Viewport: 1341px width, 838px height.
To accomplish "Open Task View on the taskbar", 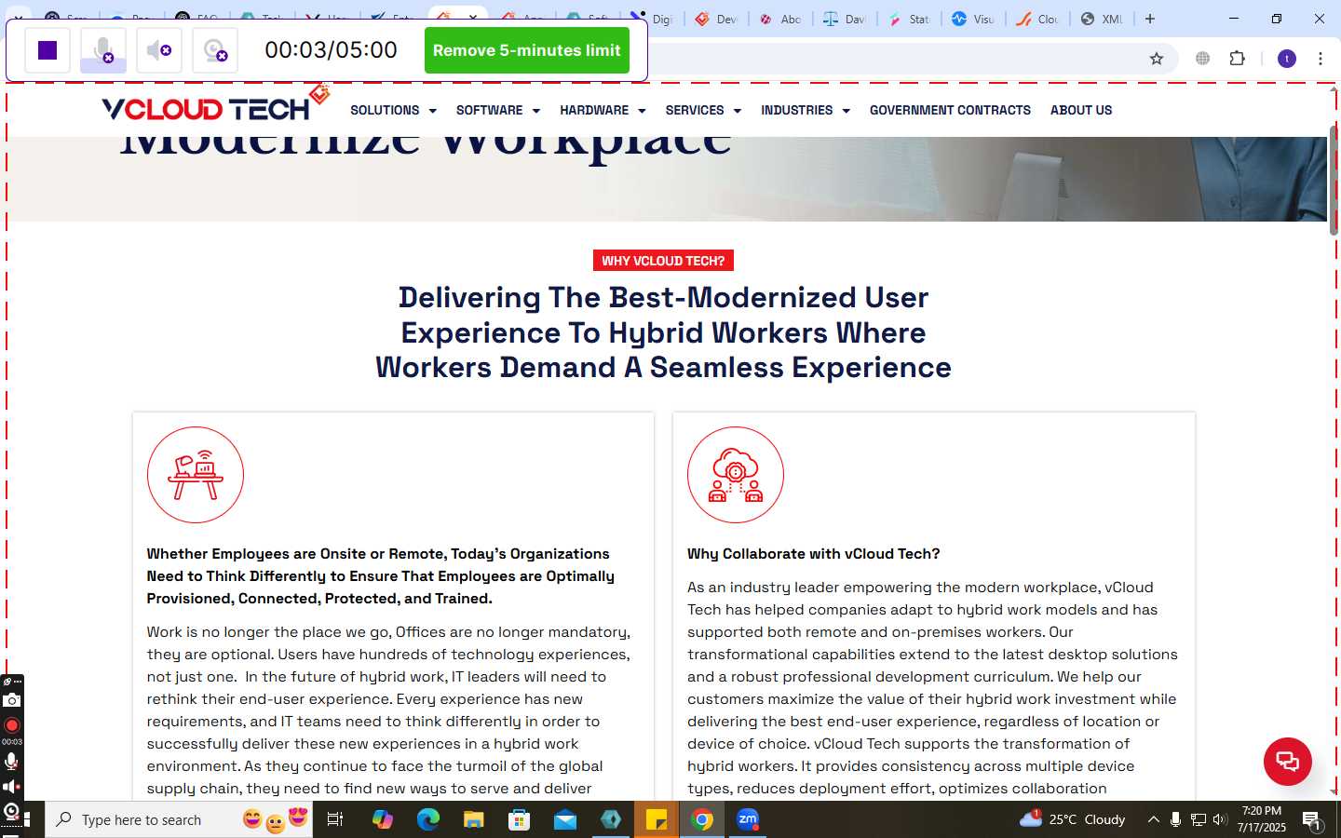I will pyautogui.click(x=335, y=819).
